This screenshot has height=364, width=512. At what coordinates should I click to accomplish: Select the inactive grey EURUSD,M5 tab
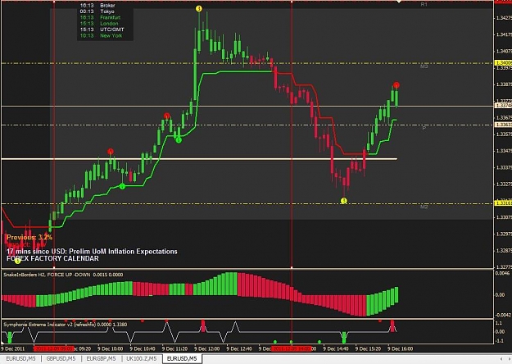pyautogui.click(x=20, y=358)
